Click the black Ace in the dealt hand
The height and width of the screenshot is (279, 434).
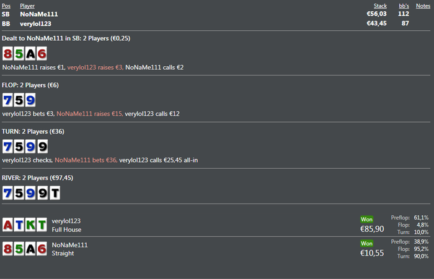click(x=30, y=54)
